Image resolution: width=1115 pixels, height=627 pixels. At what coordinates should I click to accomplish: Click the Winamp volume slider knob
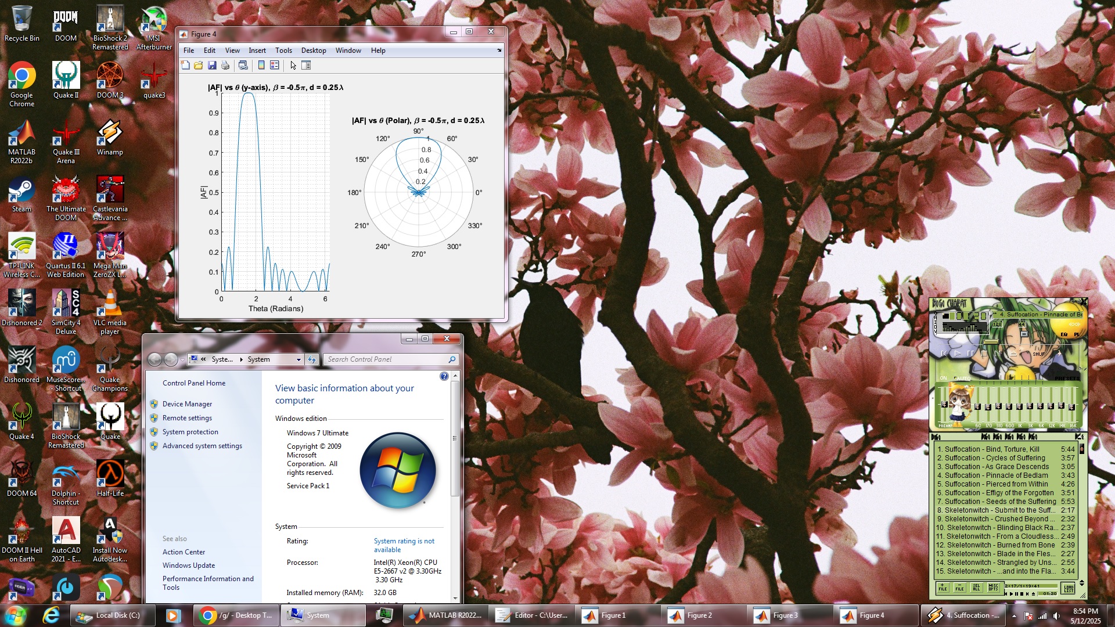(x=1024, y=334)
